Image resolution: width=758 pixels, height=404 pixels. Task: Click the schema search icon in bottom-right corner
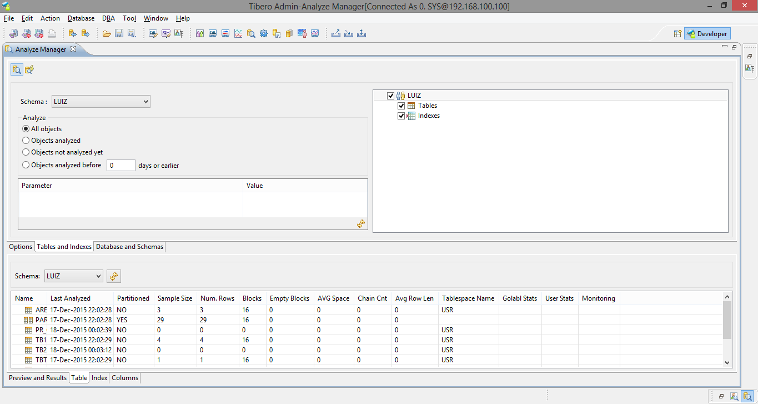(734, 396)
